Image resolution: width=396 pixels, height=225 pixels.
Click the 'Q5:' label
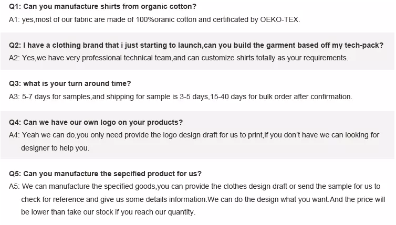point(15,174)
